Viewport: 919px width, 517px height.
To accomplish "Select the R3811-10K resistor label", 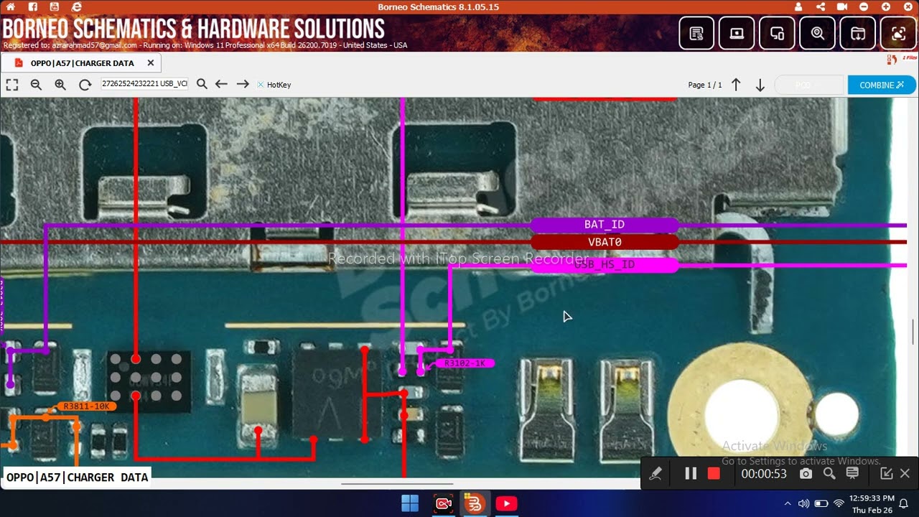I will click(86, 406).
